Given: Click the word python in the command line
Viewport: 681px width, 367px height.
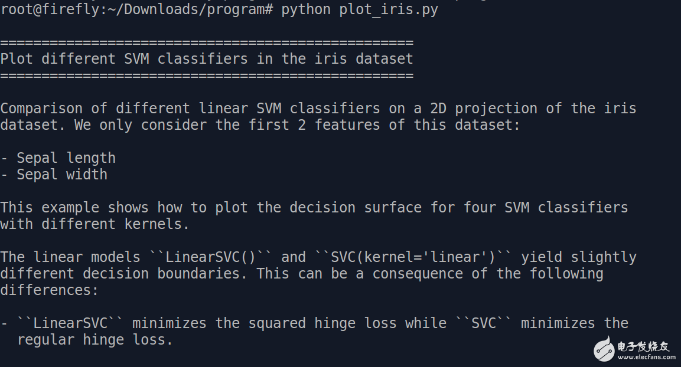Looking at the screenshot, I should [305, 10].
